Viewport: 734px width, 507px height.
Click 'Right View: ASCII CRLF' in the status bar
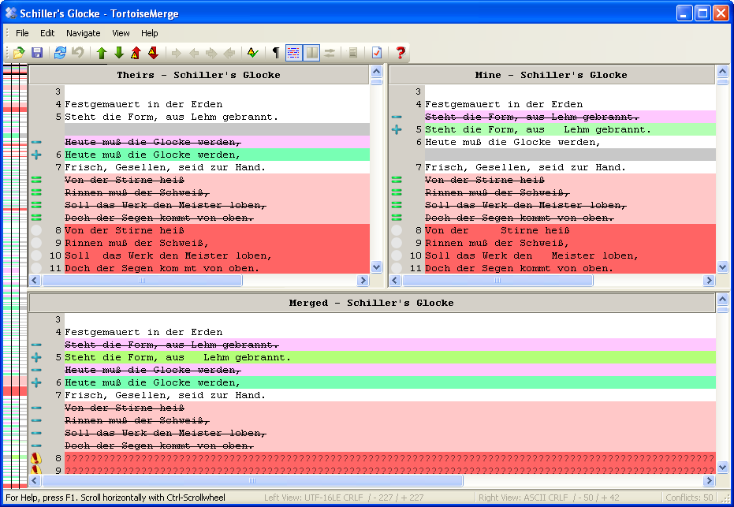[523, 498]
